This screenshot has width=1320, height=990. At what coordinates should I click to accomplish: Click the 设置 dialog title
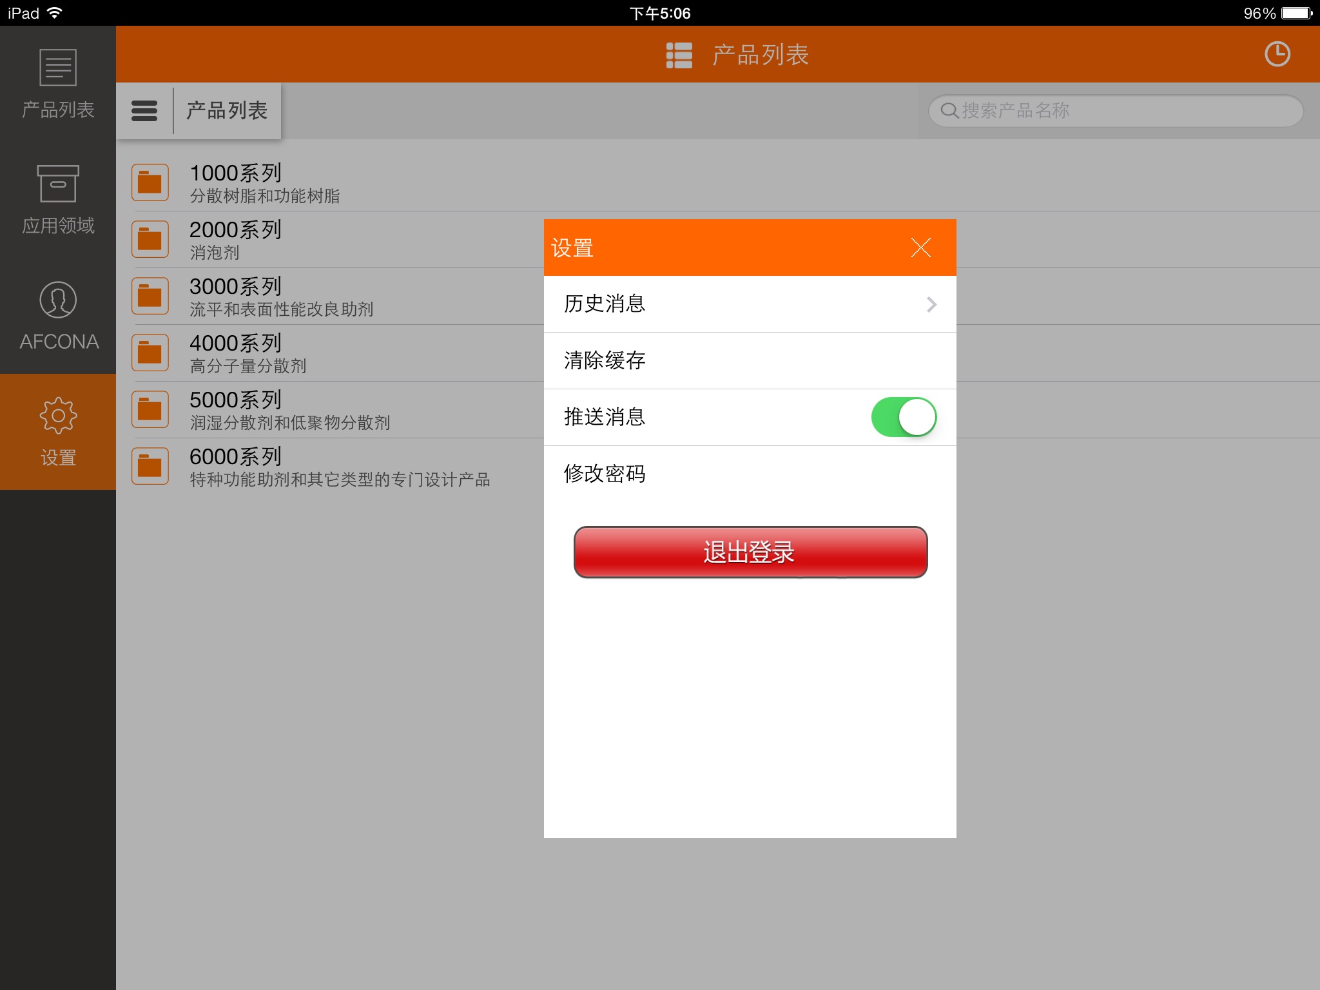572,248
